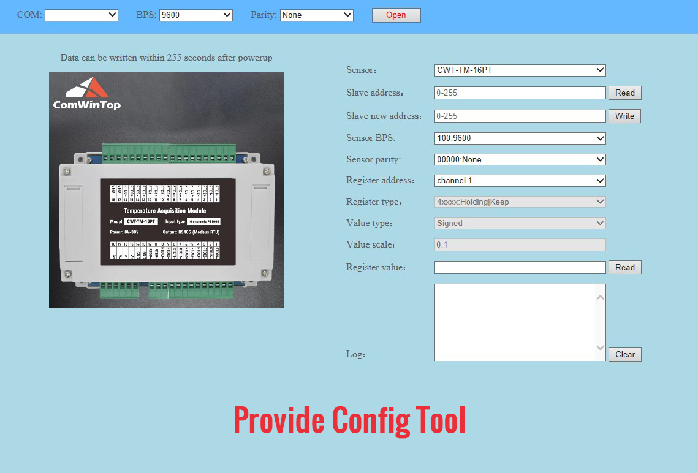
Task: Focus the Slave new address field
Action: [520, 116]
